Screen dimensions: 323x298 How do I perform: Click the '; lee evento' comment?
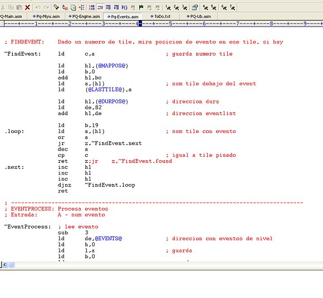pos(78,227)
